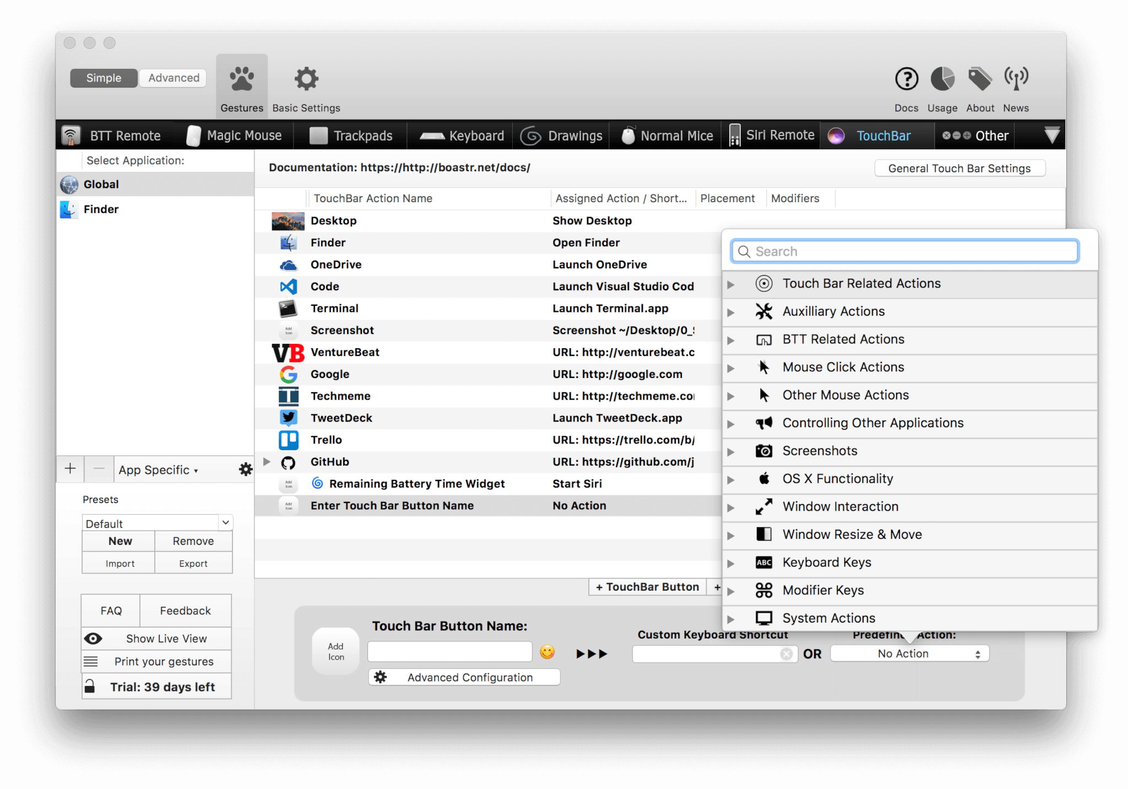Open the No Action predefined action dropdown
1128x789 pixels.
(909, 653)
